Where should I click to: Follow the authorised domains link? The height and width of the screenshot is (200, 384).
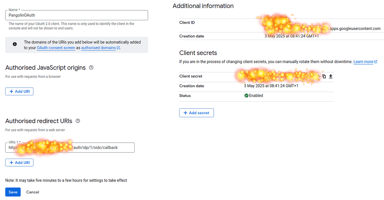pos(98,48)
